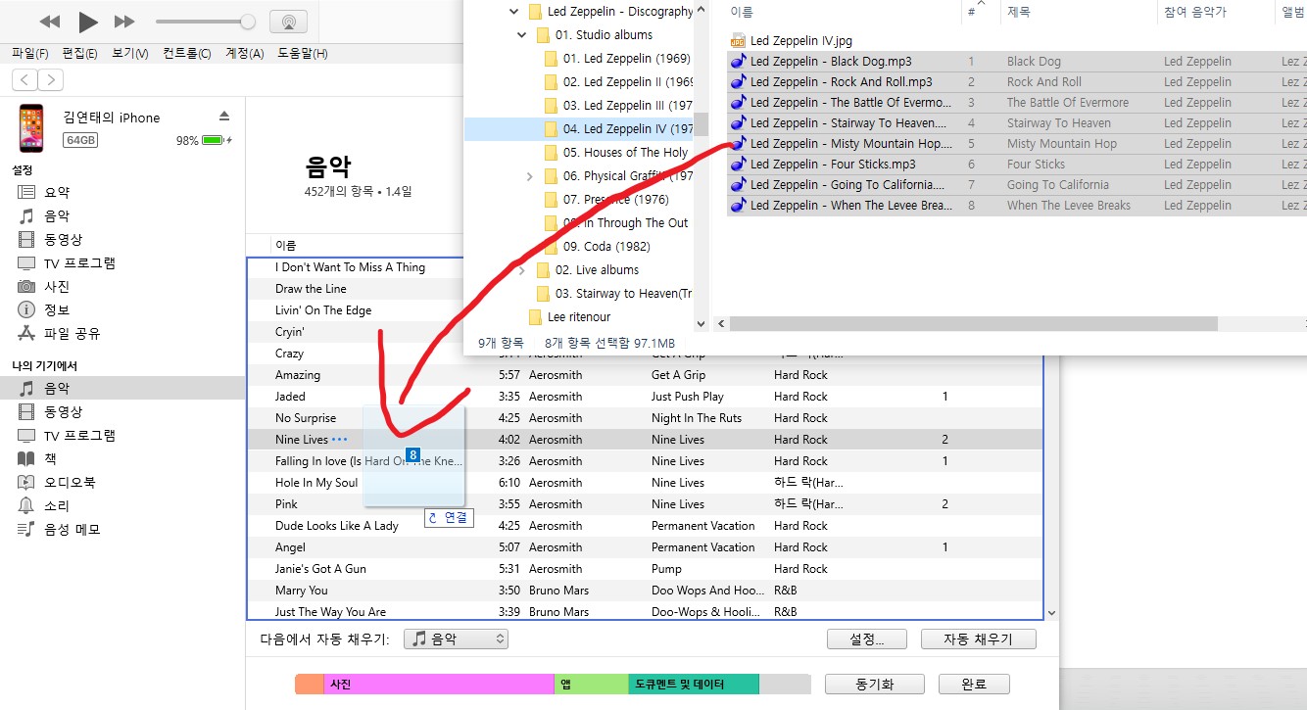Open 정보 in the settings sidebar
The width and height of the screenshot is (1307, 710).
coord(57,310)
